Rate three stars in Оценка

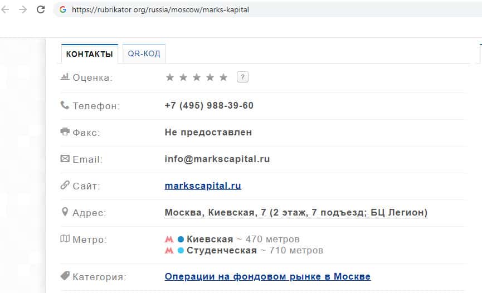coord(197,77)
